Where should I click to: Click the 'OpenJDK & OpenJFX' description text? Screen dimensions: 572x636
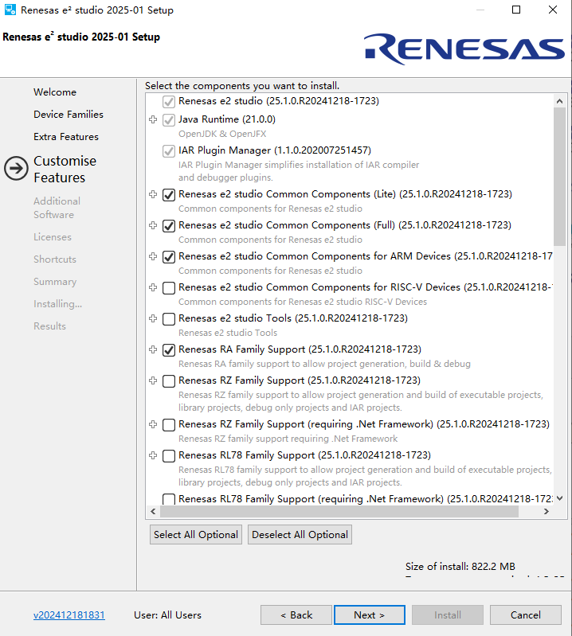[x=222, y=134]
